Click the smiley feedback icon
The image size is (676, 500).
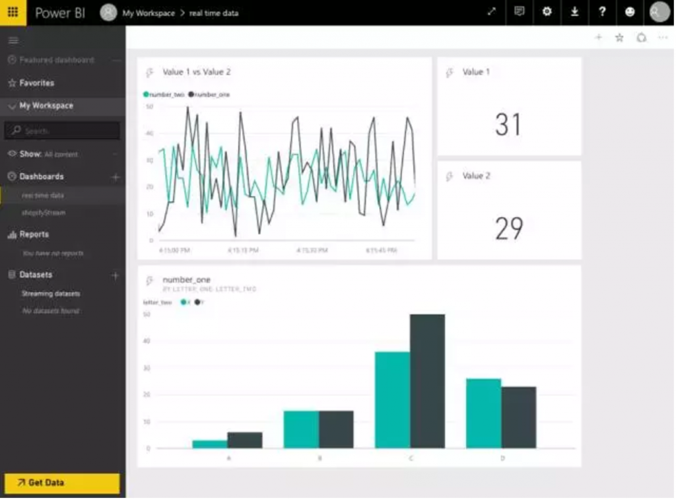(x=630, y=13)
